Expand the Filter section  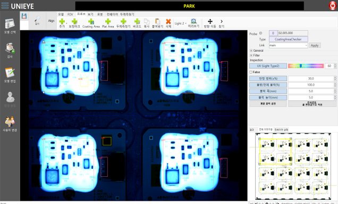[251, 55]
